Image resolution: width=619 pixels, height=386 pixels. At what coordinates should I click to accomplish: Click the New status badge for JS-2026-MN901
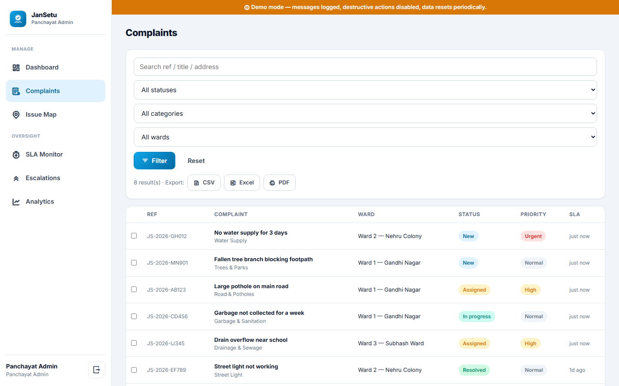tap(468, 263)
